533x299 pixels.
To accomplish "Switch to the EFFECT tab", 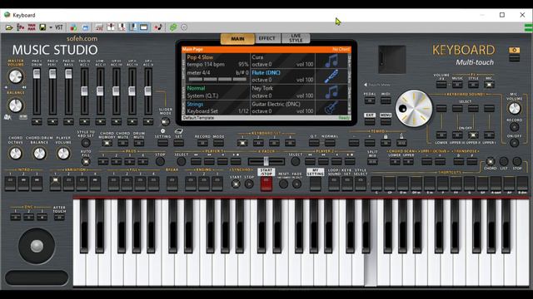I will click(x=266, y=38).
